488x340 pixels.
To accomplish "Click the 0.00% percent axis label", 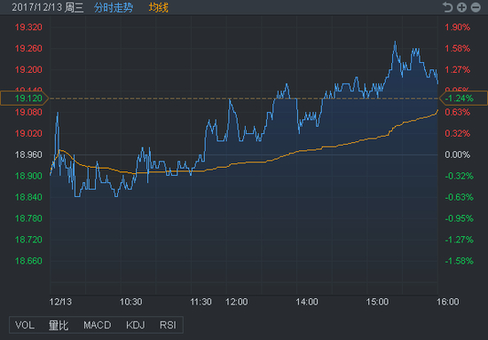I will click(x=457, y=154).
